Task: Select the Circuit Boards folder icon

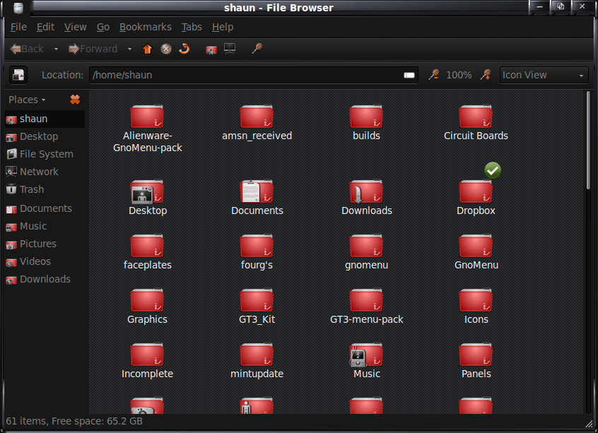Action: pyautogui.click(x=476, y=117)
